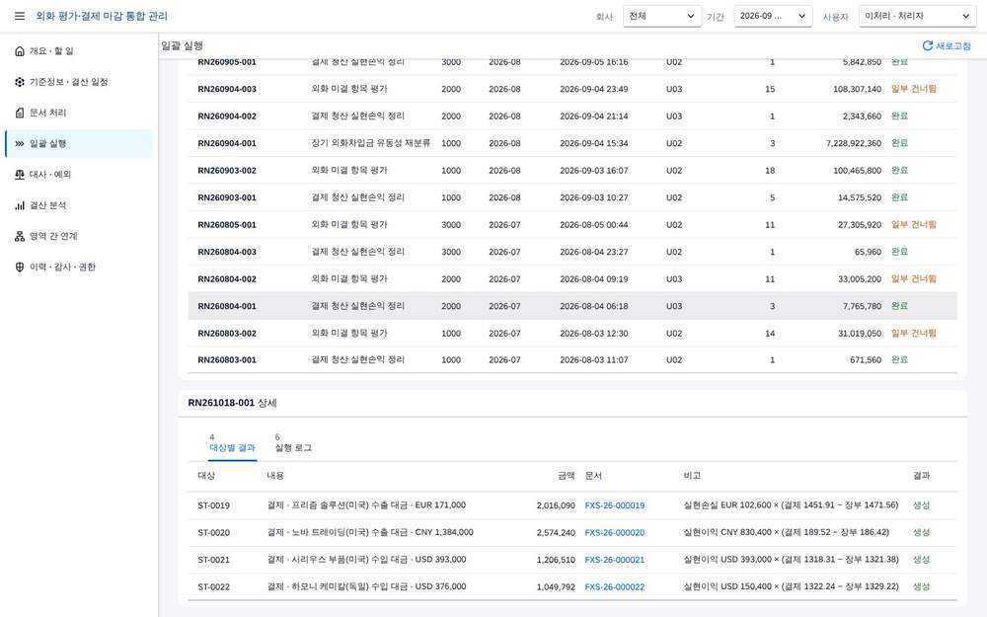Screen dimensions: 987x617
Task: Open 기준정보 · 결산 일정 menu item
Action: point(79,82)
